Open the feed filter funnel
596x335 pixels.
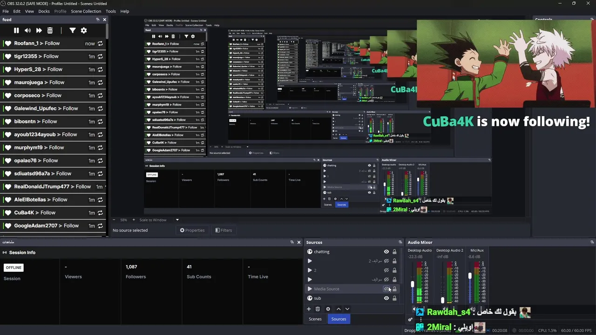point(73,30)
